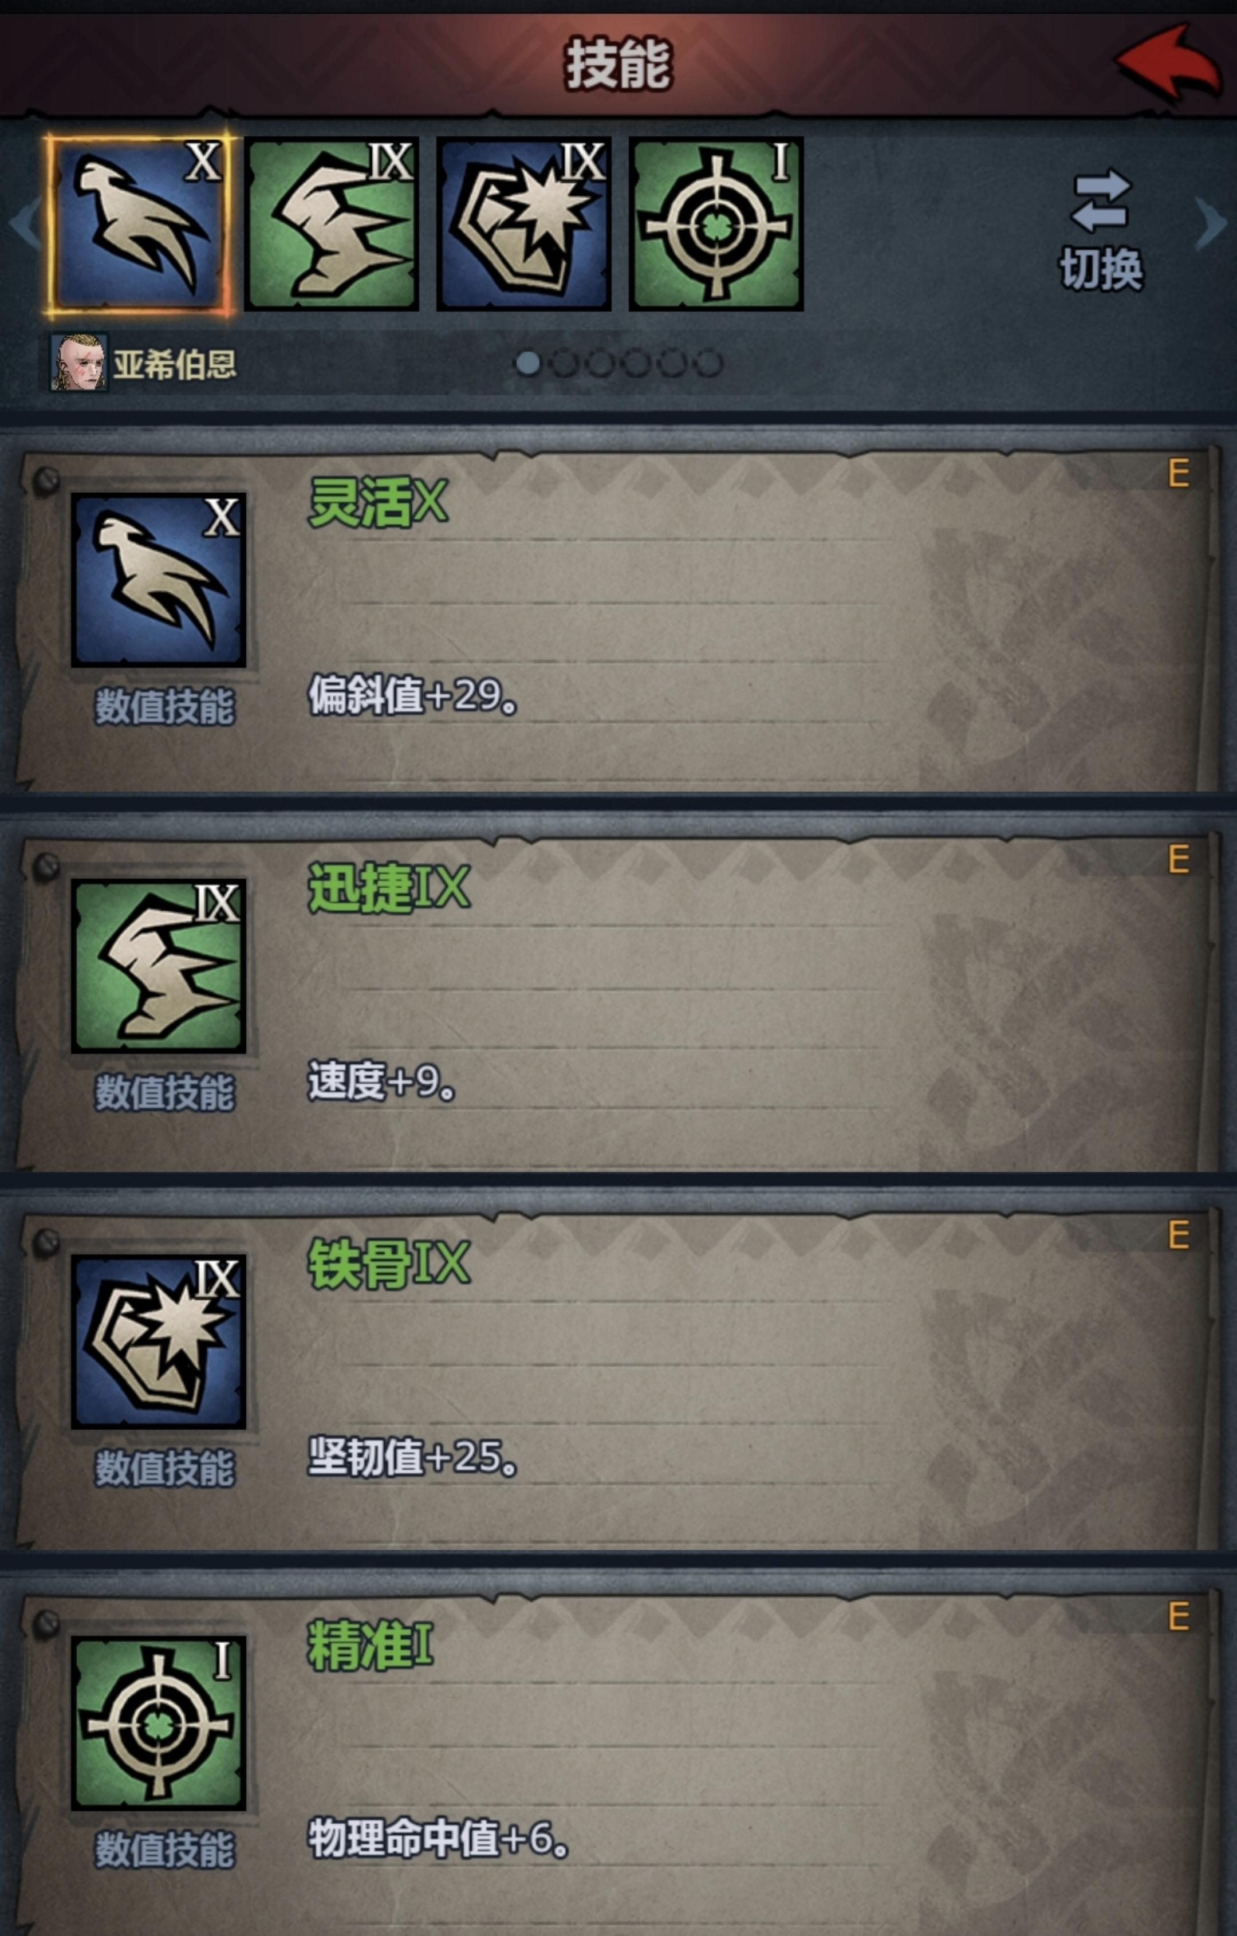1237x1936 pixels.
Task: Select the first filled page indicator dot
Action: (x=528, y=363)
